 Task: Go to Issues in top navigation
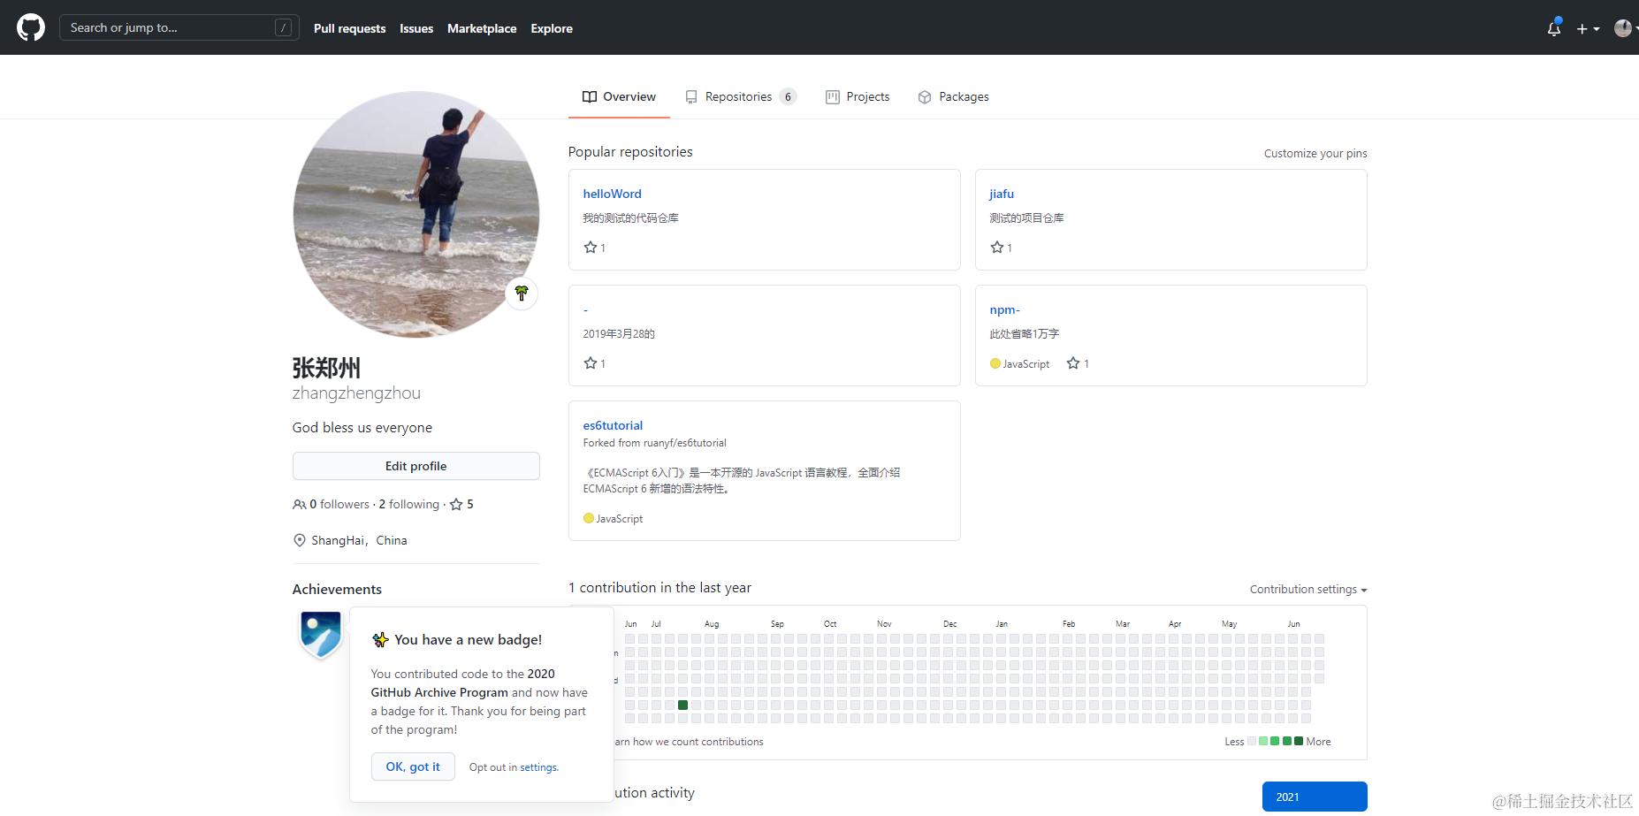(416, 28)
